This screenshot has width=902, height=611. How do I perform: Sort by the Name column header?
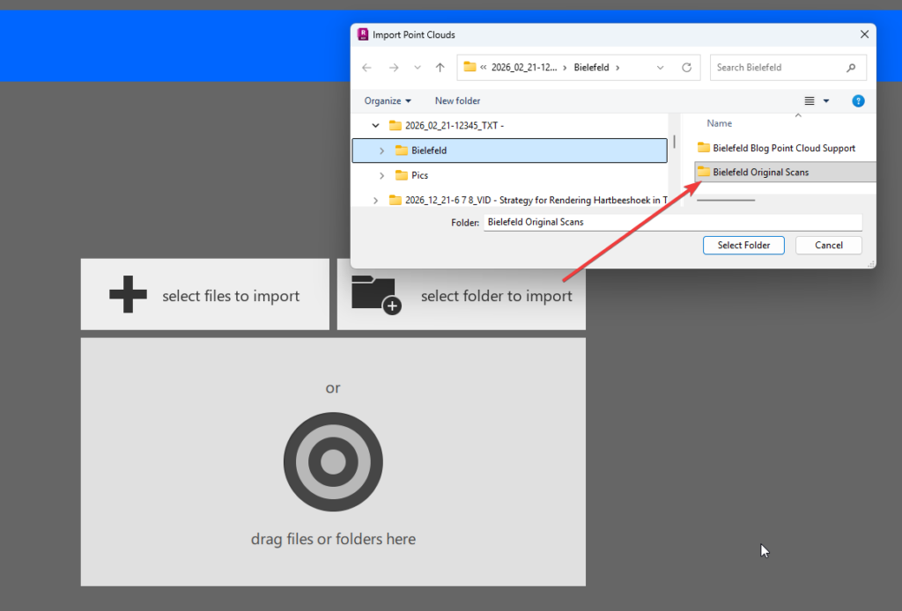719,123
